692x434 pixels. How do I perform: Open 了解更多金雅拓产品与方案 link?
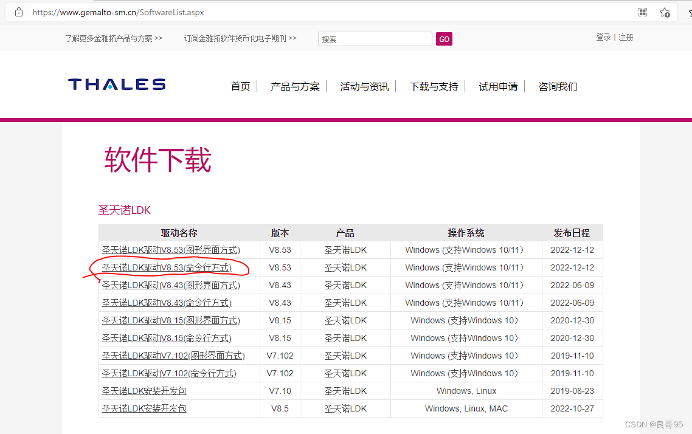point(114,38)
